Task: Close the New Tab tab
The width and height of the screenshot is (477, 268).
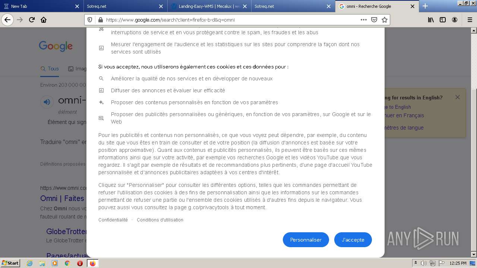Action: pos(77,6)
